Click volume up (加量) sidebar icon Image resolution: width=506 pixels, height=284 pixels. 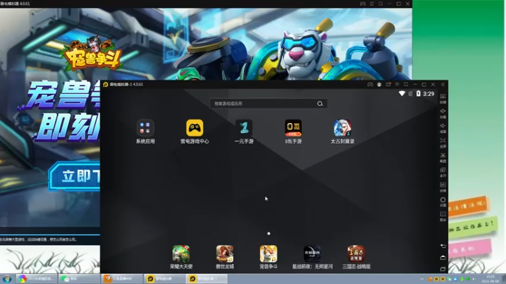point(443,114)
